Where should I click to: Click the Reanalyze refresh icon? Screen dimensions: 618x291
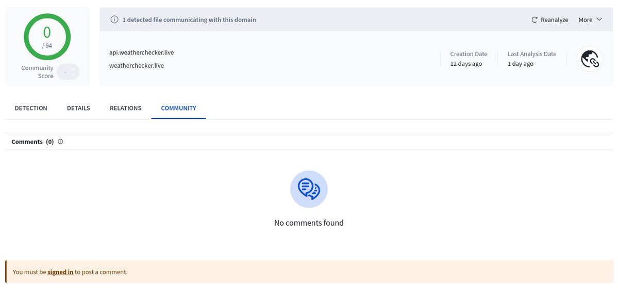535,20
